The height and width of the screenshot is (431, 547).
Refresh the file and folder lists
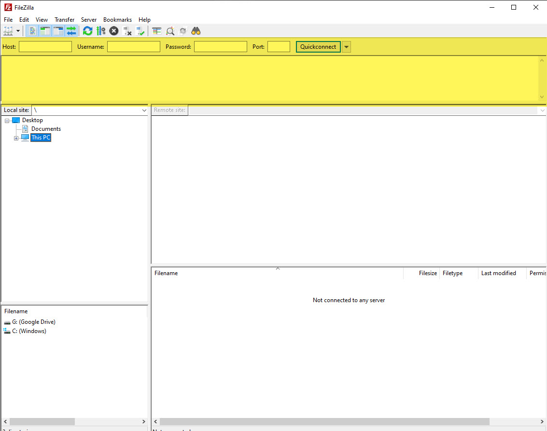click(x=87, y=31)
